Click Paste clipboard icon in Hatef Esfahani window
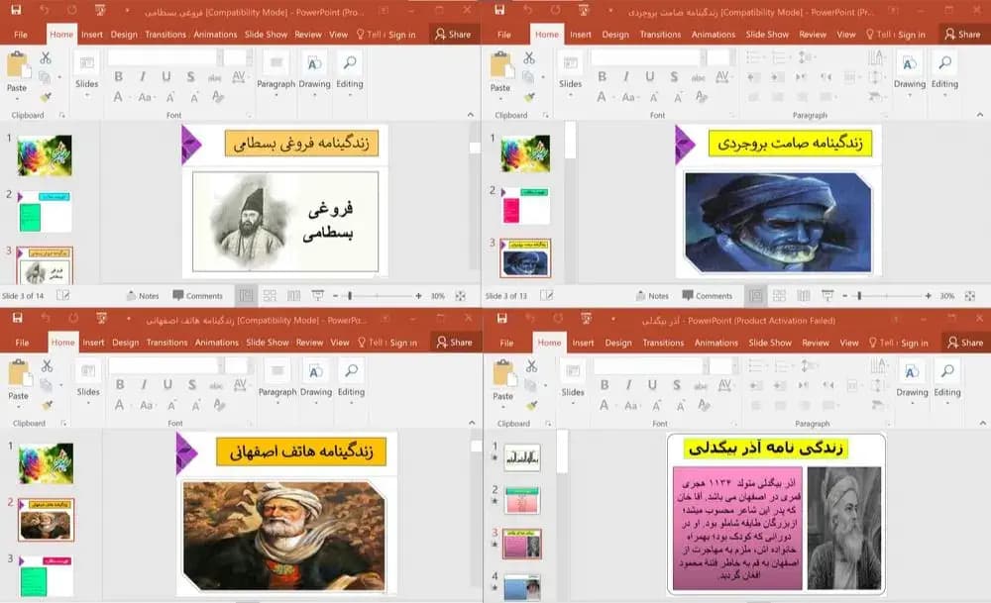 19,372
